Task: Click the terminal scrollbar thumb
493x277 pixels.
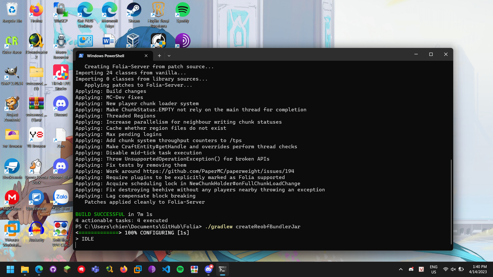Action: coord(451,201)
